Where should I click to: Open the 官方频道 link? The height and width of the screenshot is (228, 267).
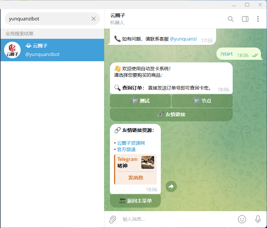pos(126,149)
